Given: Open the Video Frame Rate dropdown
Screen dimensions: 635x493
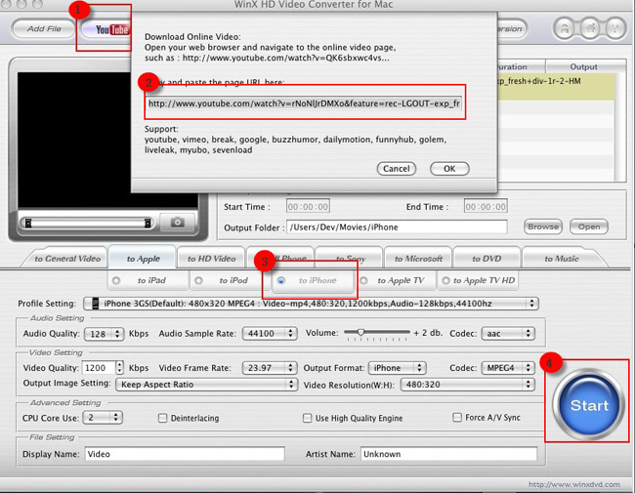Looking at the screenshot, I should [x=270, y=367].
